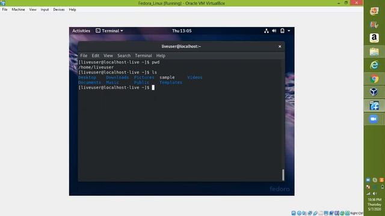
Task: Click the VirtualBox network adapters indicator
Action: pos(310,213)
